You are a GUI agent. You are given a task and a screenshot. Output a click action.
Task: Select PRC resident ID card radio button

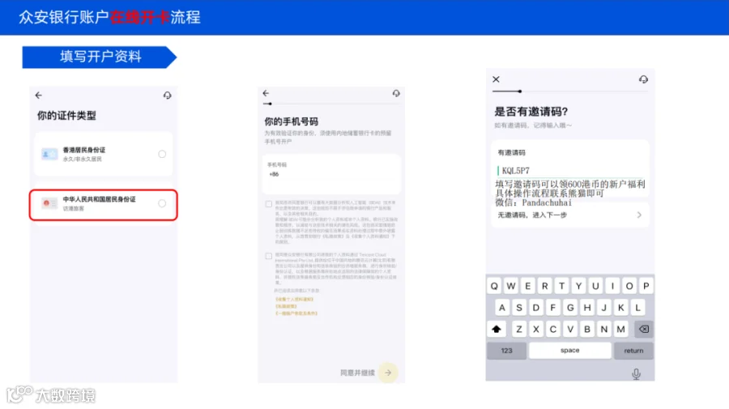(x=162, y=203)
